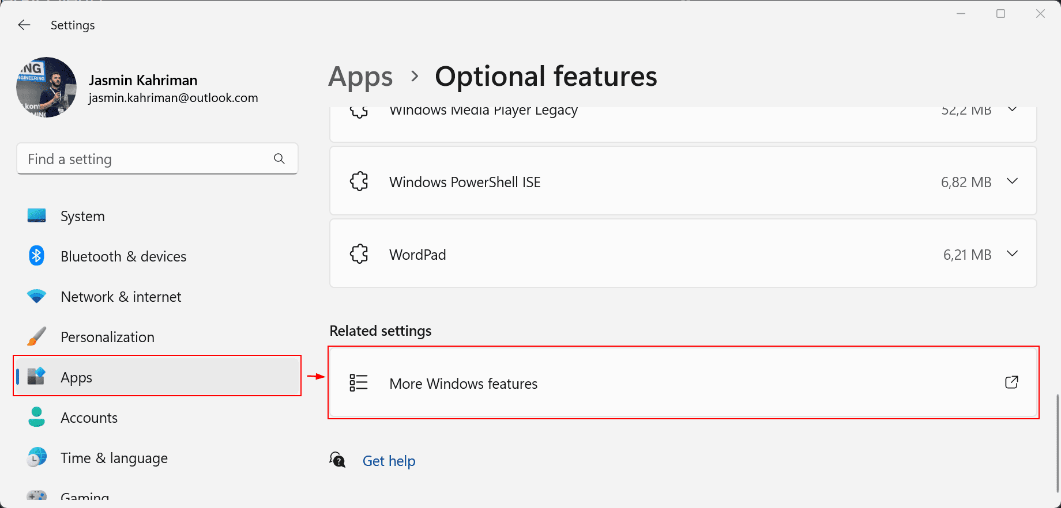1061x508 pixels.
Task: Click the Get help chat icon
Action: (337, 460)
